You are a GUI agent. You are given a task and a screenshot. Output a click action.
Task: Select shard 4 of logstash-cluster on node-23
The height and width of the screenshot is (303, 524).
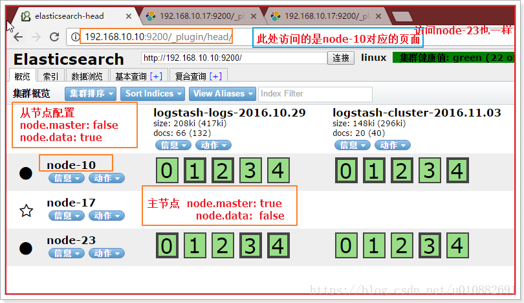click(x=457, y=246)
